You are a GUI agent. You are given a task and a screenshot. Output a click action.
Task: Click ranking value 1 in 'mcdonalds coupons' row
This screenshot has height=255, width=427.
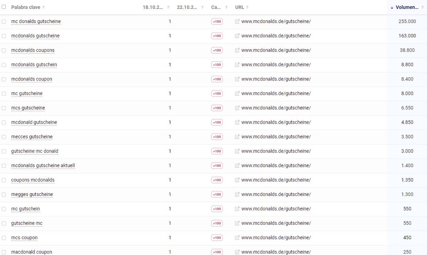[x=170, y=50]
